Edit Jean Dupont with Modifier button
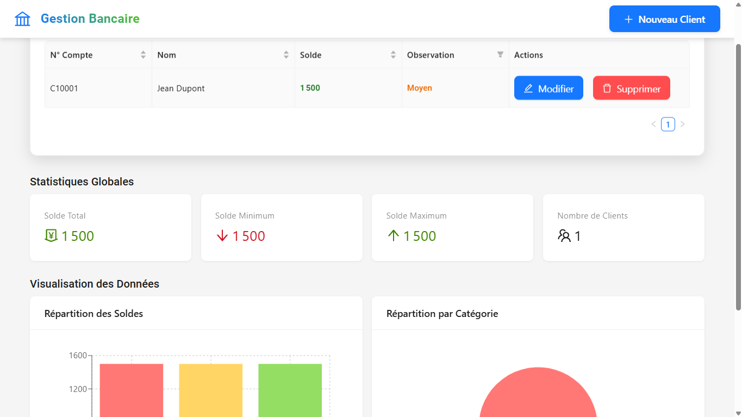Viewport: 742px width, 417px height. [548, 88]
